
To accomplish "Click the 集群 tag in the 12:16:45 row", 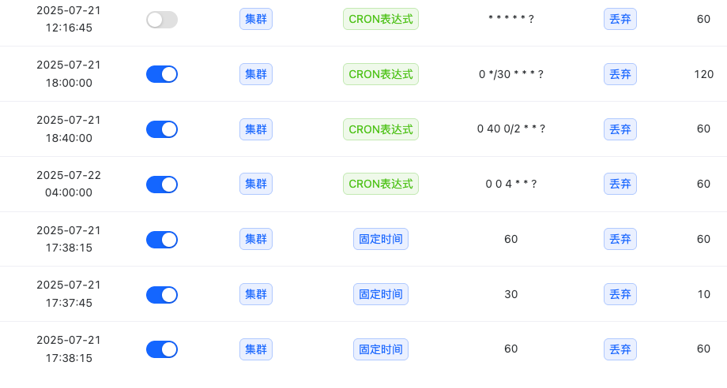I will (x=256, y=19).
